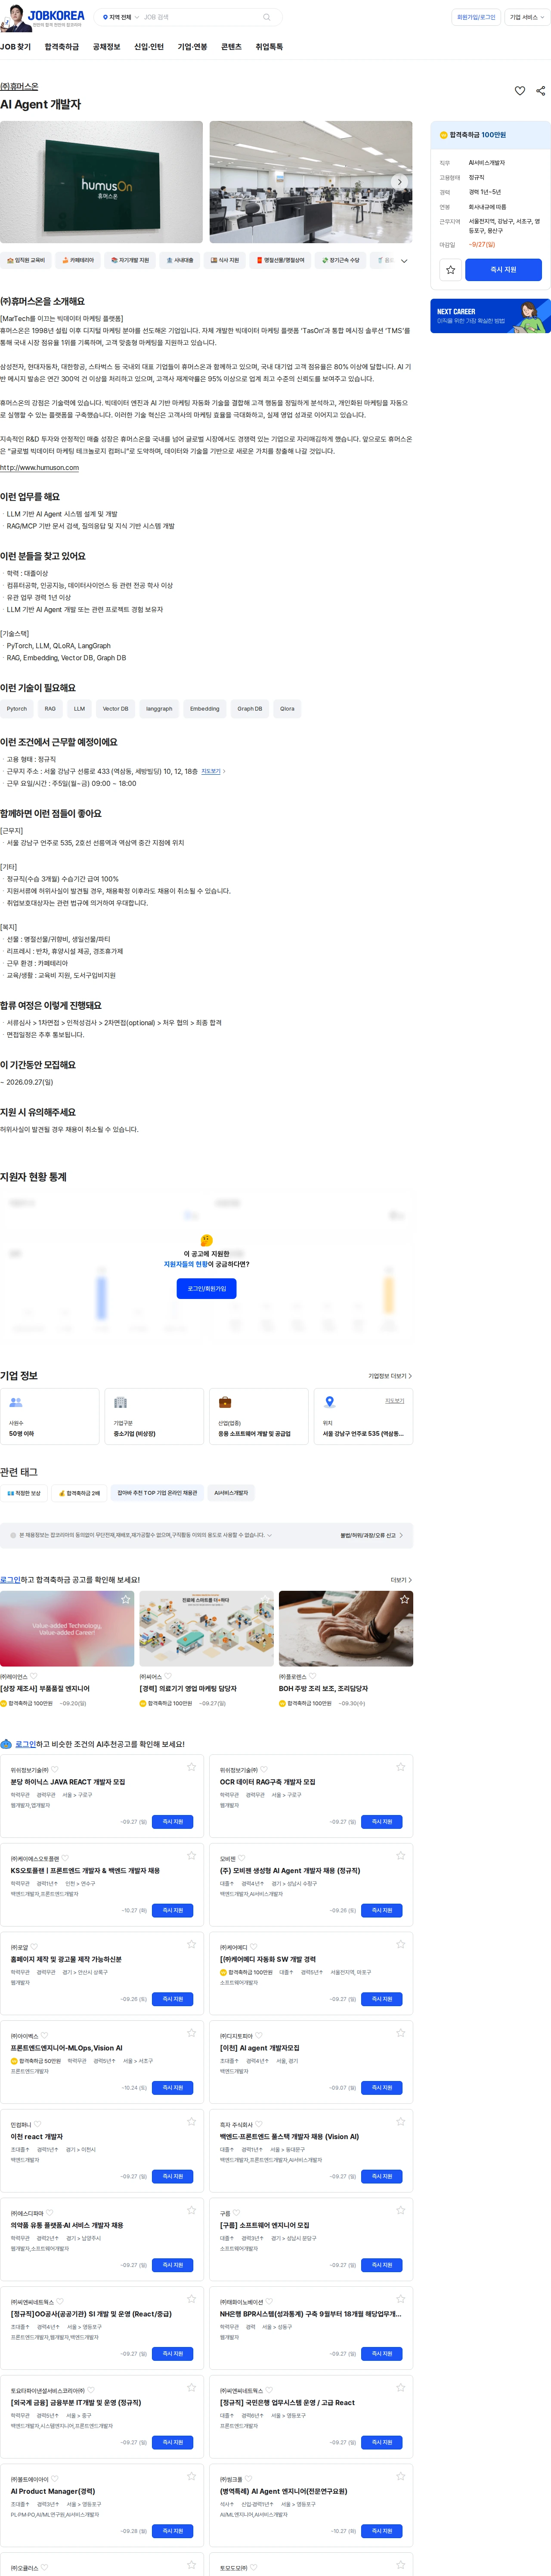The height and width of the screenshot is (2576, 551).
Task: Focus the JOB 검색 search field
Action: click(200, 17)
